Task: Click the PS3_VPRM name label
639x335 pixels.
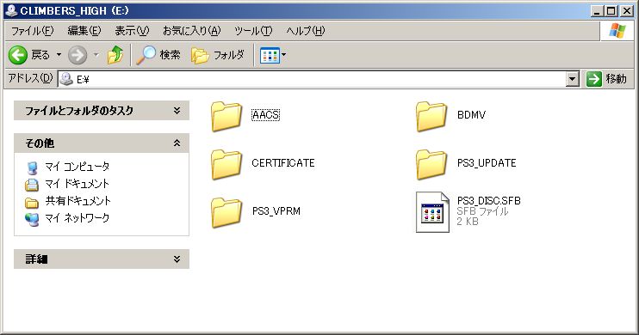Action: [x=276, y=211]
